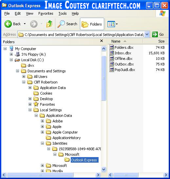
Task: Collapse Documents and Settings node
Action: pos(17,71)
